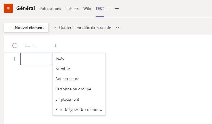Click the empty Titre cell input
Viewport: 212px width, 124px height.
(36, 59)
